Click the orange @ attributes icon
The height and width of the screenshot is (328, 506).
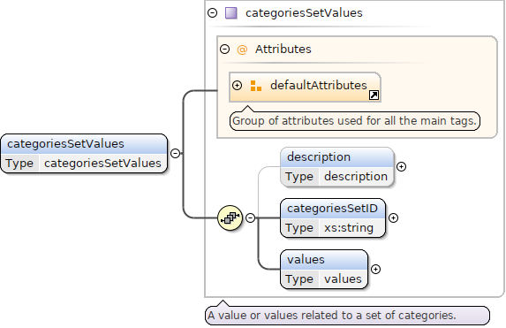[242, 50]
